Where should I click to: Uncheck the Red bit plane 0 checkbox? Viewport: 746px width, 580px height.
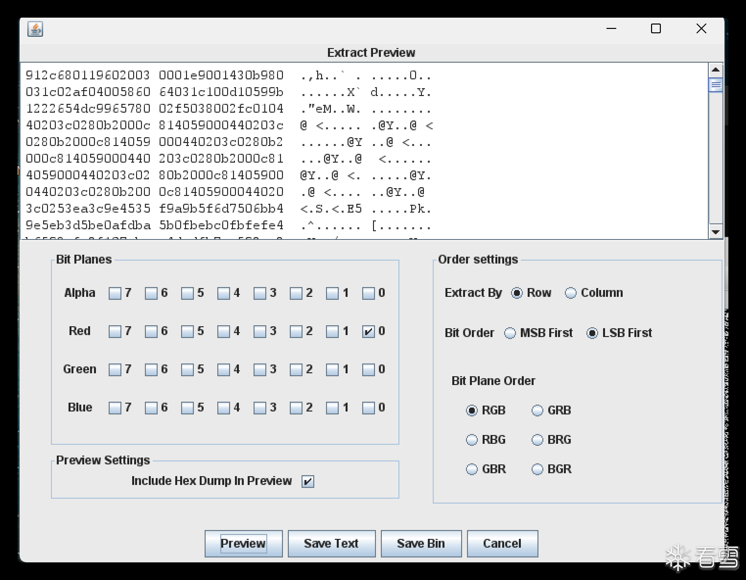tap(369, 332)
